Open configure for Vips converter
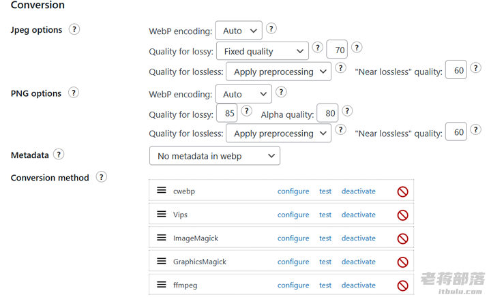The width and height of the screenshot is (491, 297). pos(293,215)
